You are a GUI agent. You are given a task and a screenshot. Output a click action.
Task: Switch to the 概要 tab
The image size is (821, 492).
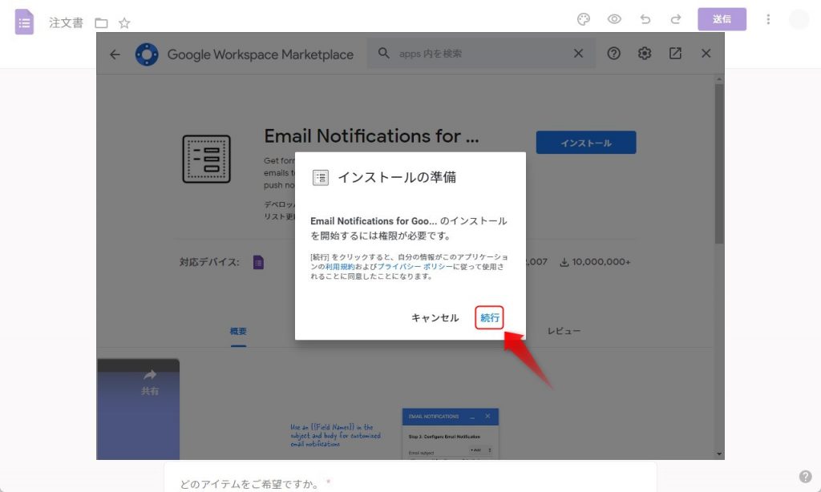point(238,331)
